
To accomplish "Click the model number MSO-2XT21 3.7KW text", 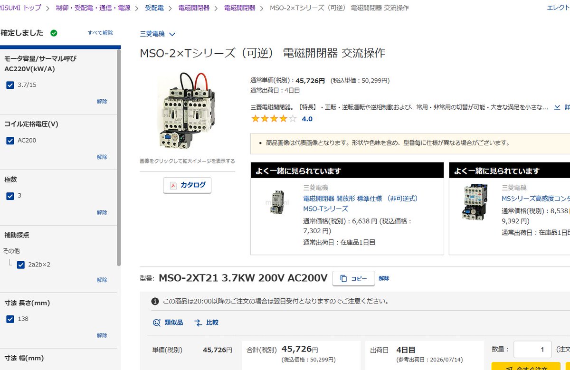I will coord(243,278).
